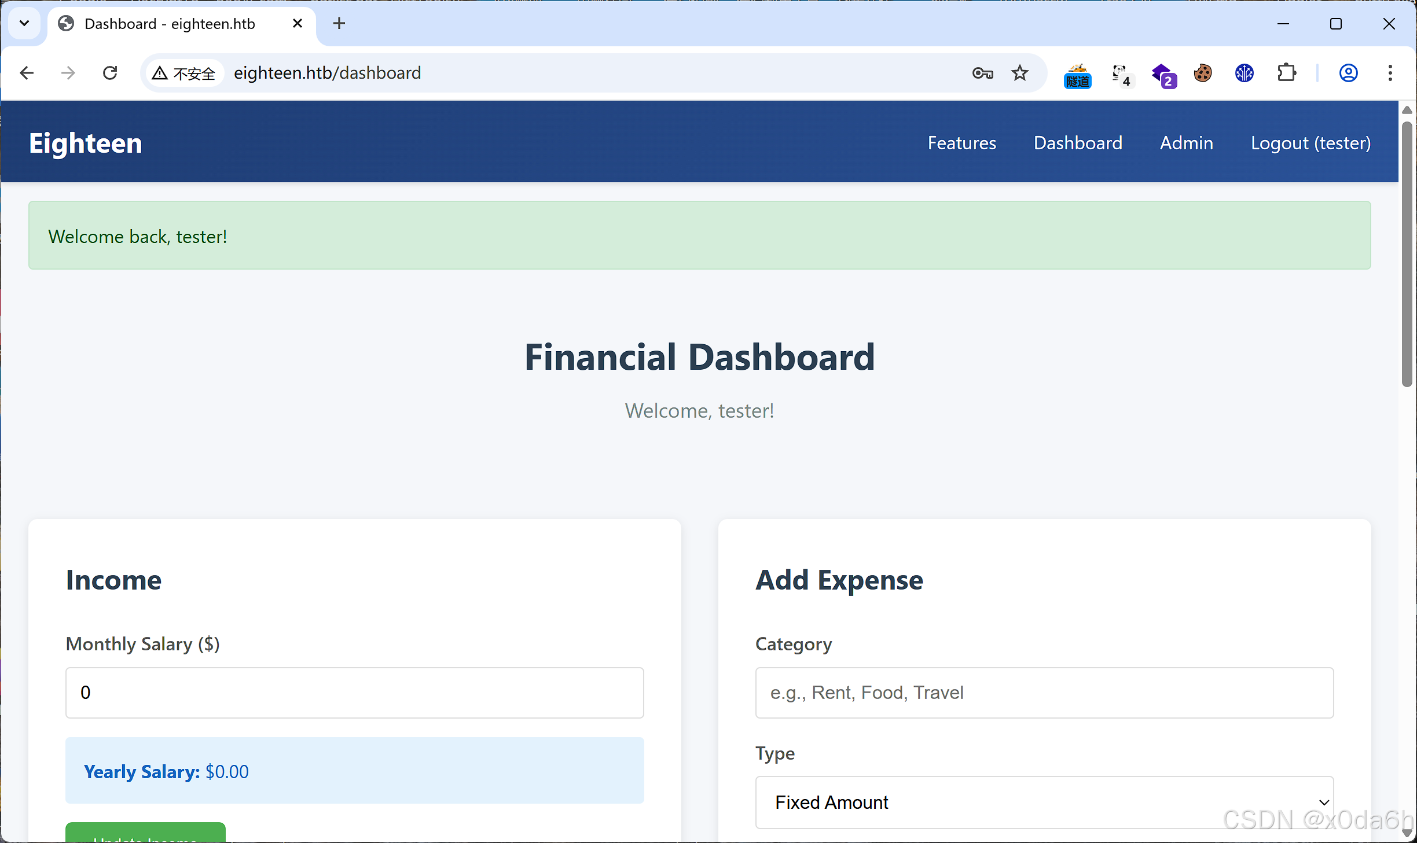Open a new browser tab
This screenshot has height=843, width=1417.
pyautogui.click(x=339, y=23)
